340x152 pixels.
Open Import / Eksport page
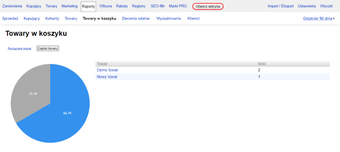point(280,6)
